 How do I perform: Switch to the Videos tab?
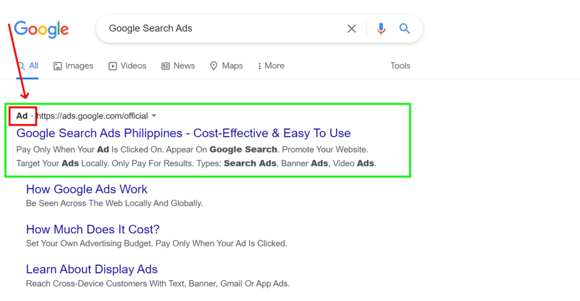(127, 66)
